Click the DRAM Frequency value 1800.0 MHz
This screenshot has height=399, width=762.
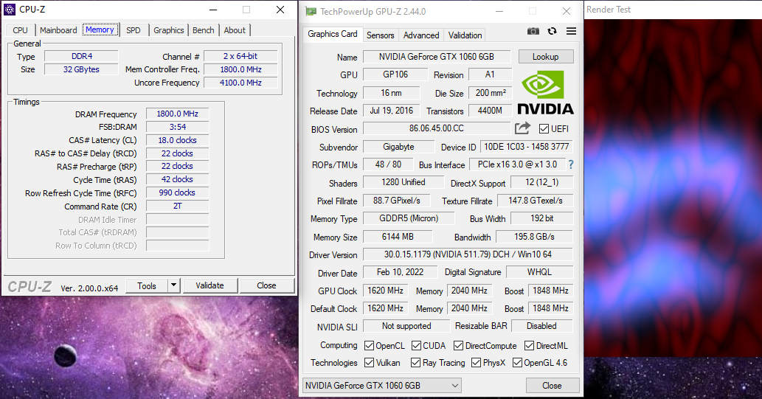coord(177,114)
